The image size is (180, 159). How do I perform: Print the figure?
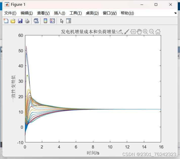(27, 21)
